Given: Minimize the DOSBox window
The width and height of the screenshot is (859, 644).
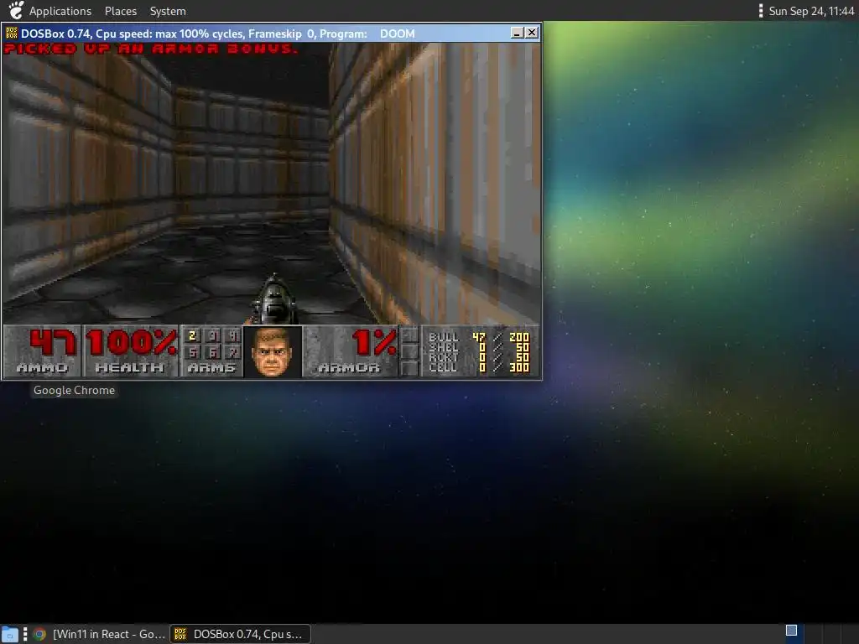Looking at the screenshot, I should tap(517, 33).
